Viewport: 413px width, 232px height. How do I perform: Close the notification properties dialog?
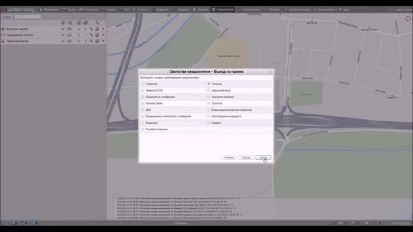tap(270, 72)
